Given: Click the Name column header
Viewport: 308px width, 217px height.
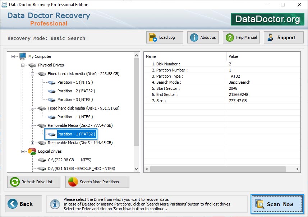Looking at the screenshot, I should (x=151, y=56).
